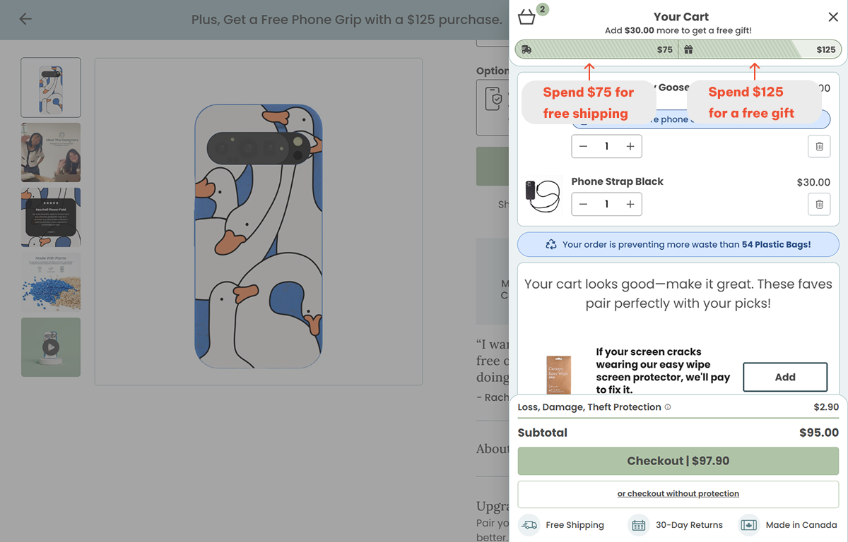Choose checkout without protection

(678, 494)
